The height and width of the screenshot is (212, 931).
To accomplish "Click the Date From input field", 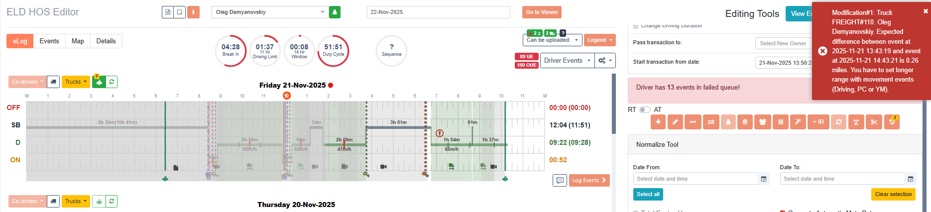I will pos(695,179).
